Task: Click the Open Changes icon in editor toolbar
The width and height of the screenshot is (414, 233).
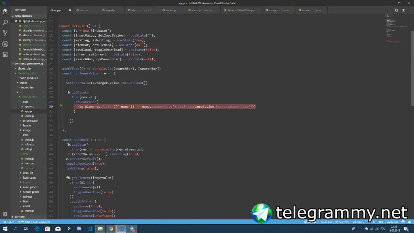Action: [397, 10]
